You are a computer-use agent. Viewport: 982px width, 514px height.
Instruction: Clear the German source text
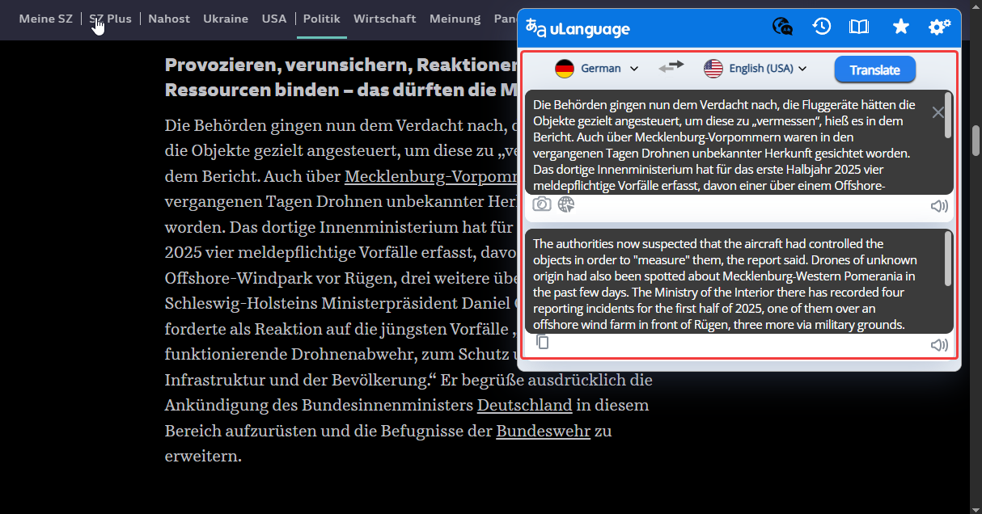938,112
